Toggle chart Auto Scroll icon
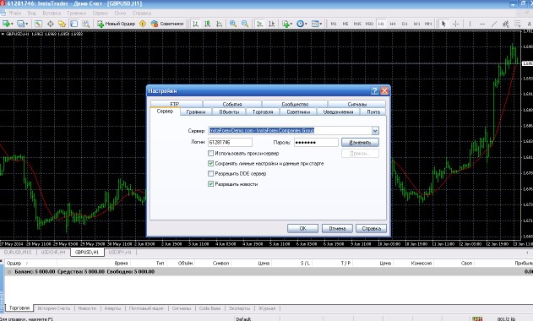The image size is (533, 321). pyautogui.click(x=259, y=24)
